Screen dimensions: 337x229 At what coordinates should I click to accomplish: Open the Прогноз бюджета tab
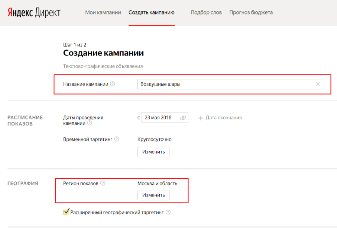point(251,13)
